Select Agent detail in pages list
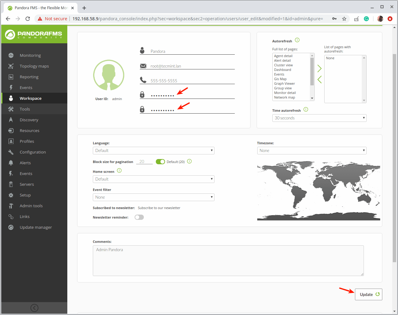Viewport: 398px width, 315px height. click(283, 56)
